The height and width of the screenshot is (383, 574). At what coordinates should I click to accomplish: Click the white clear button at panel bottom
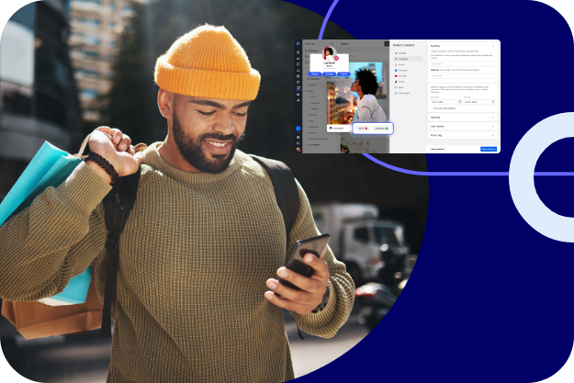(x=438, y=148)
